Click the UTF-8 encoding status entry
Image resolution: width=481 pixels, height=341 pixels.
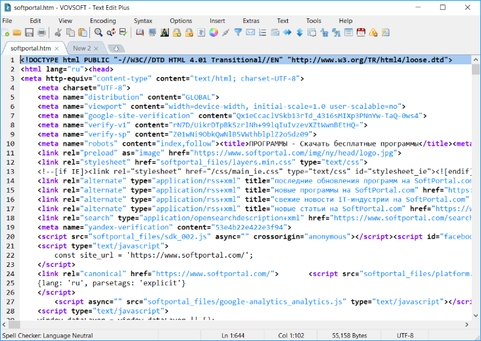[405, 336]
